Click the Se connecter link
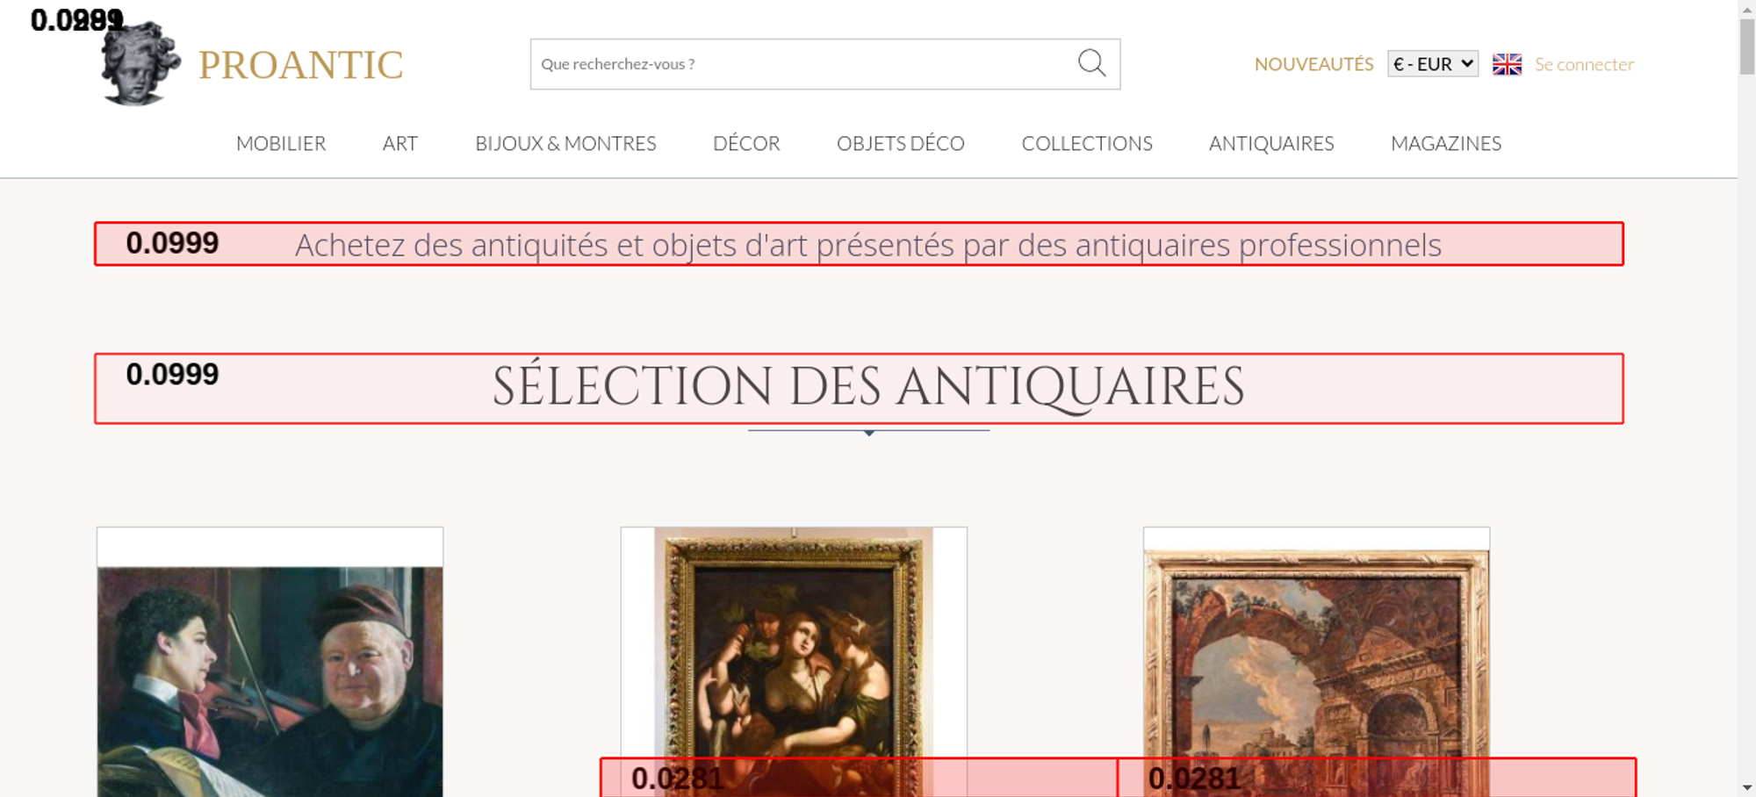The width and height of the screenshot is (1756, 797). click(x=1584, y=64)
